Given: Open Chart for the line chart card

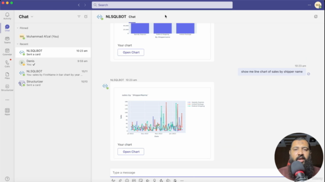Looking at the screenshot, I should [131, 152].
